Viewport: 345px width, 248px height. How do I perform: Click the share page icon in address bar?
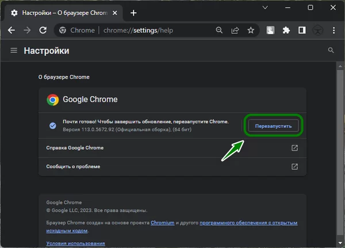pyautogui.click(x=235, y=30)
